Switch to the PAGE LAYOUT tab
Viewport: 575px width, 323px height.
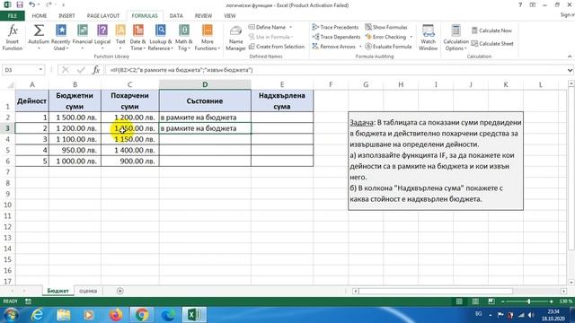103,16
